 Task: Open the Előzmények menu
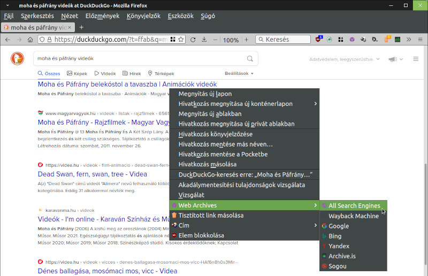click(102, 16)
